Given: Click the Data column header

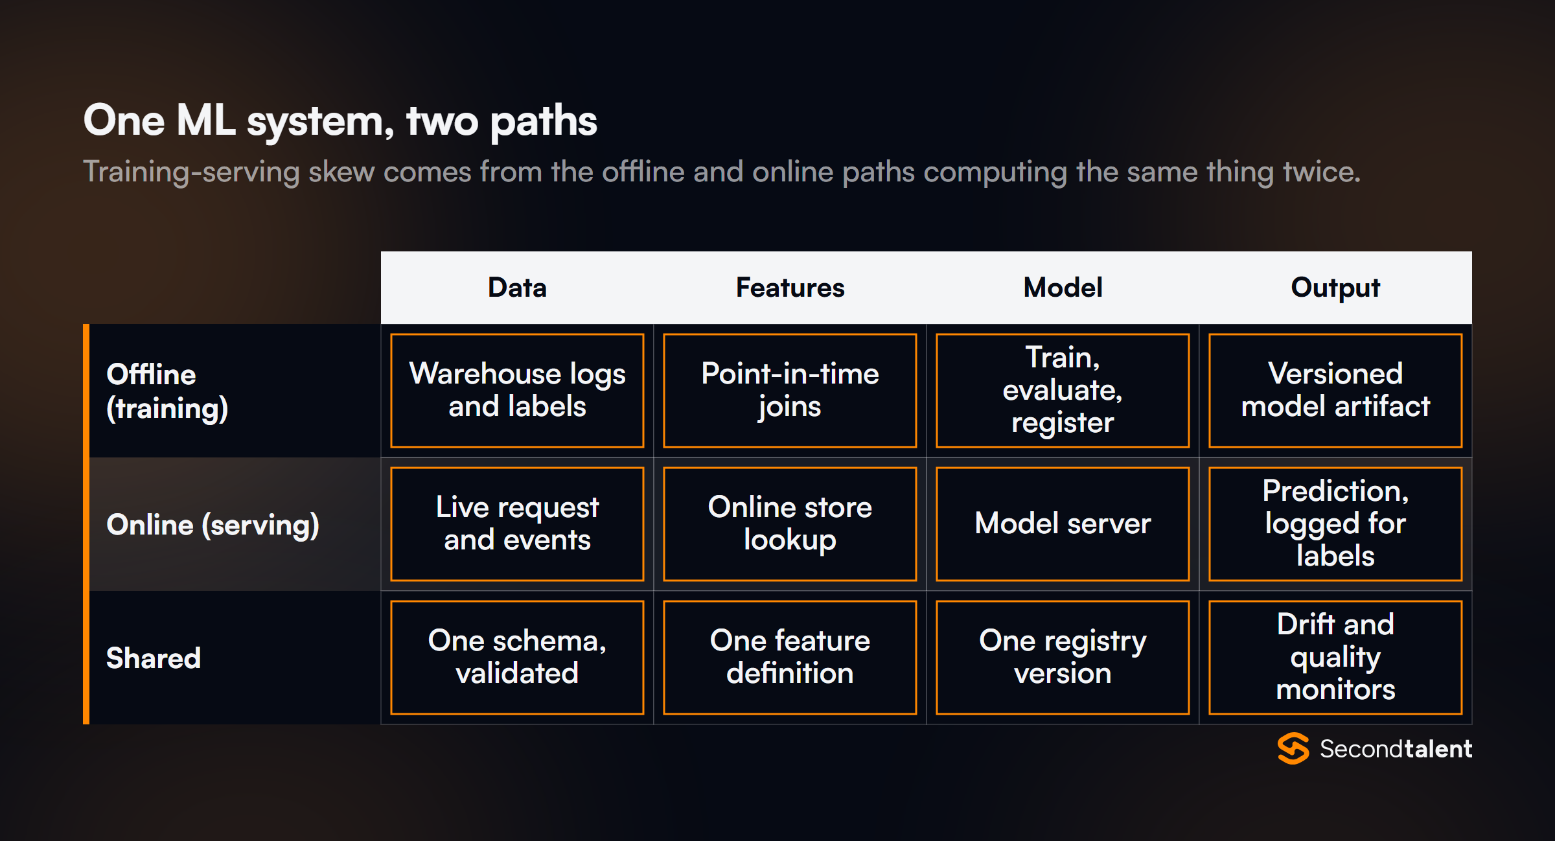Looking at the screenshot, I should coord(517,288).
